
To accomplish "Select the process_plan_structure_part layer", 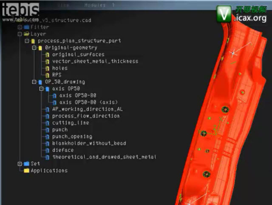I will click(79, 41).
